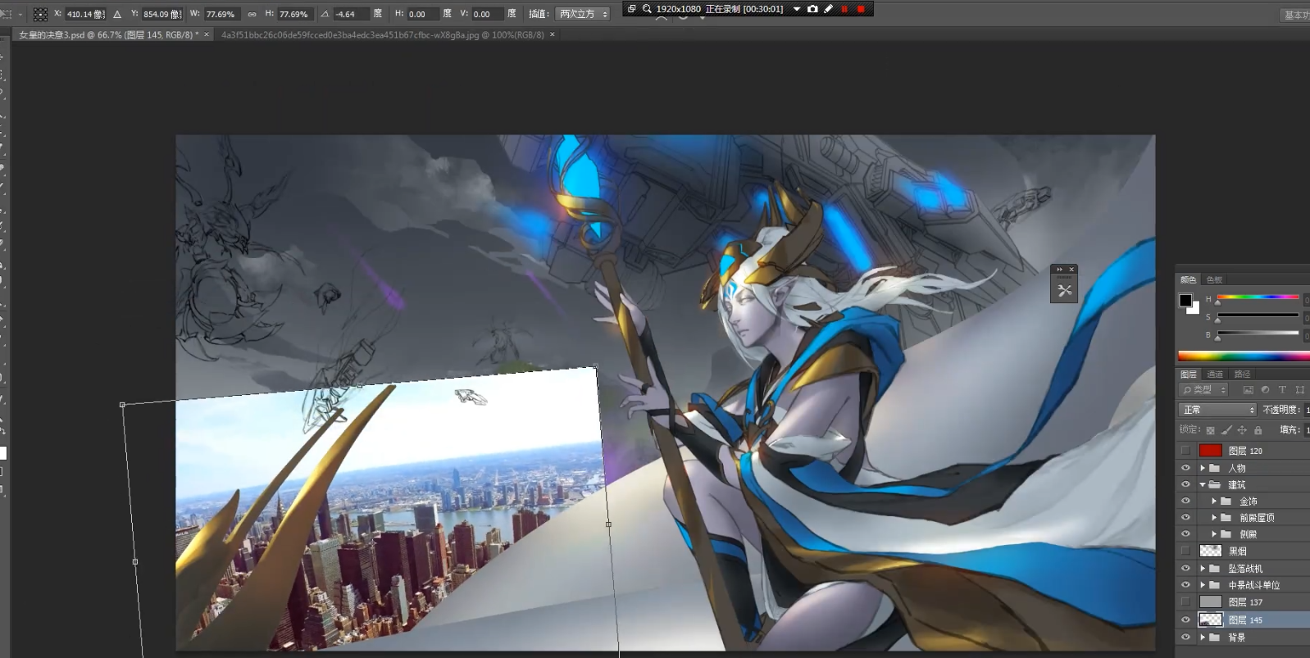Expand the 前殿屋顶 layer group
The width and height of the screenshot is (1310, 658).
click(x=1214, y=517)
